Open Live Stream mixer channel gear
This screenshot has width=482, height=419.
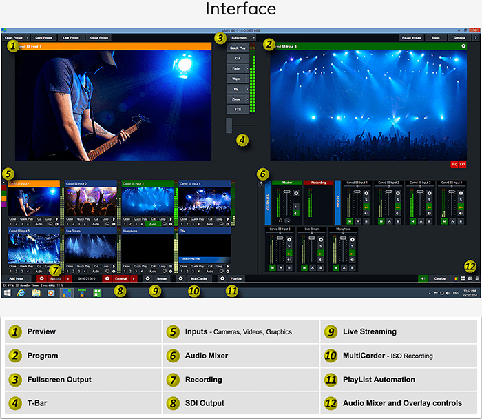321,239
